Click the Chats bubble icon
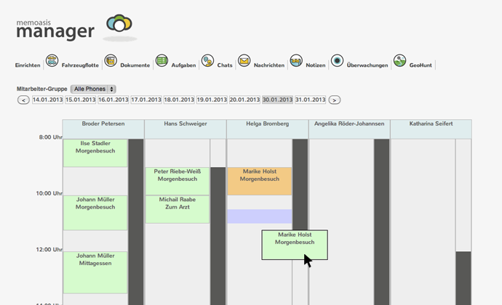Viewport: 502px width, 305px height. [207, 60]
